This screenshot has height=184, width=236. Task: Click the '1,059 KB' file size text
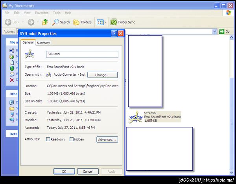[151, 121]
